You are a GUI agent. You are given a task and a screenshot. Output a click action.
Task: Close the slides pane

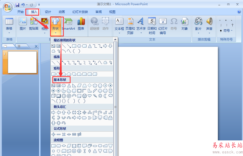click(36, 46)
